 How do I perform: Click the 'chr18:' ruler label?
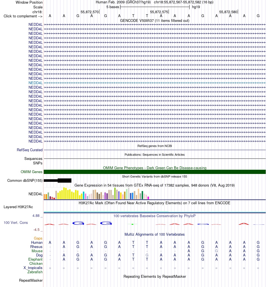click(38, 12)
